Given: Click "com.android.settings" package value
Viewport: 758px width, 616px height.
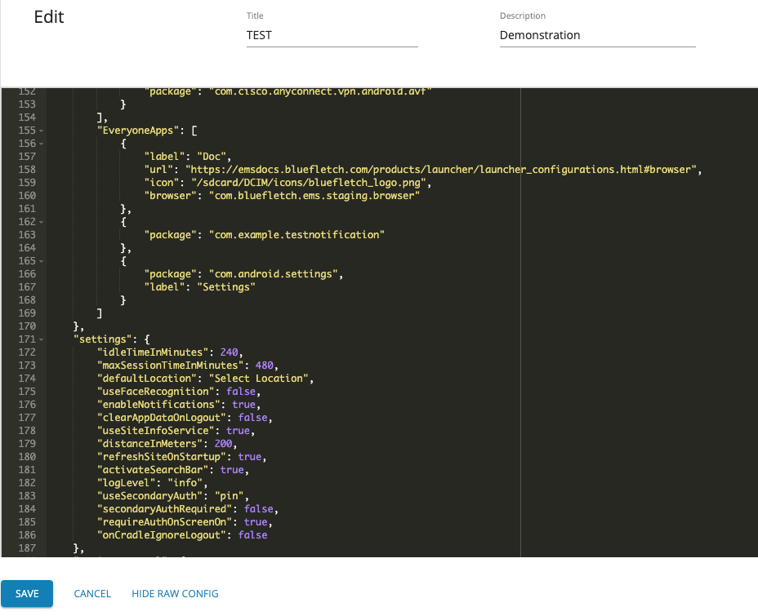Looking at the screenshot, I should click(273, 273).
